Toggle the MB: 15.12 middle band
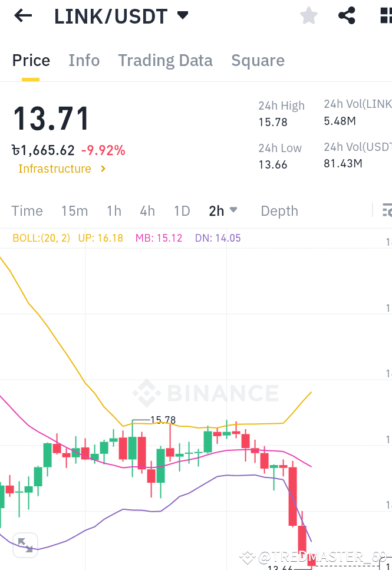The image size is (392, 570). pos(159,238)
